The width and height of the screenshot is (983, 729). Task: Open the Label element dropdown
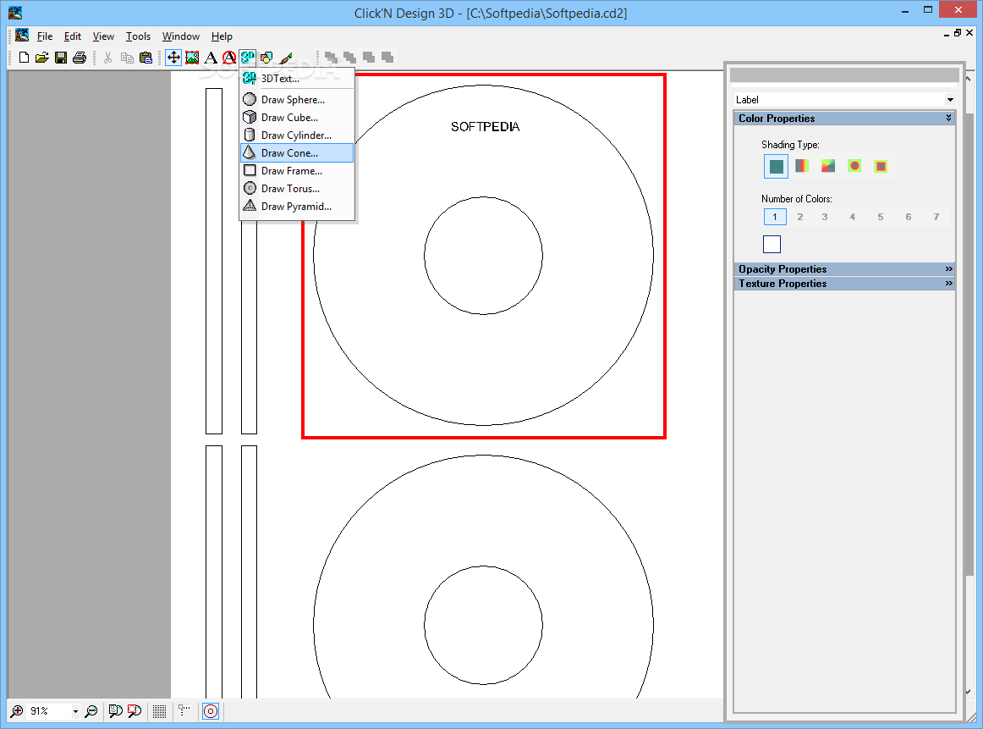[950, 100]
